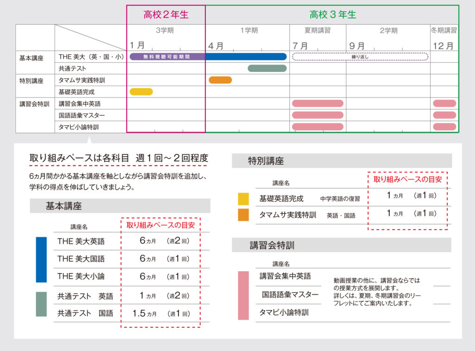Click the dotted 繰り返し outline bar
Screen dimensions: 475x351
click(x=360, y=57)
